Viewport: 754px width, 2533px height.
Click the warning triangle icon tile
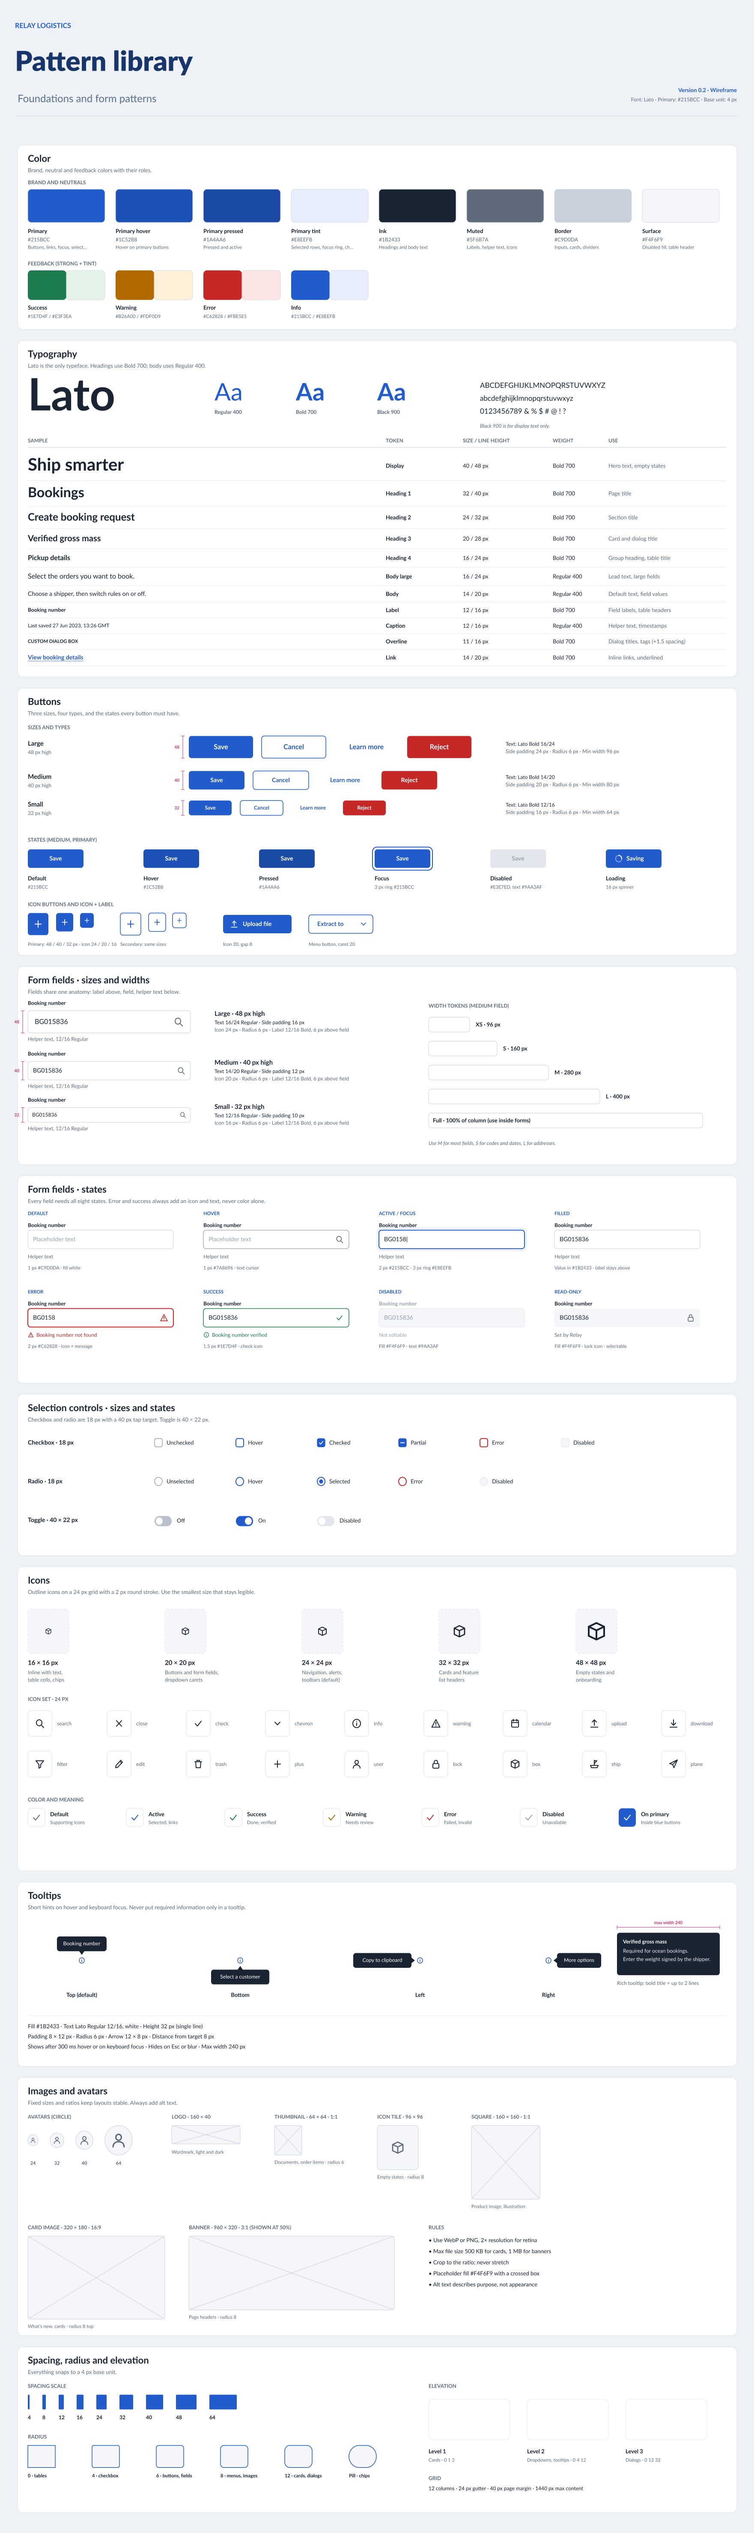click(435, 1724)
